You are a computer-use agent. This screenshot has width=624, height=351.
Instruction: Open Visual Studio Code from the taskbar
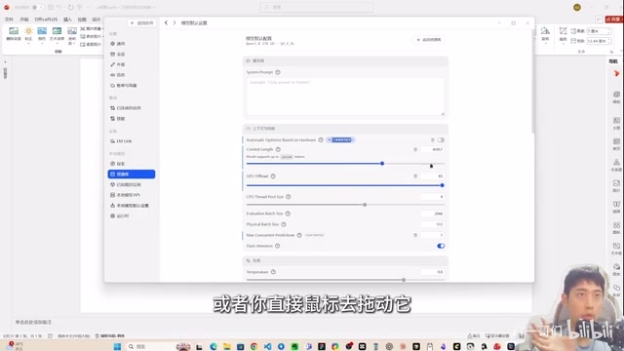pyautogui.click(x=267, y=347)
